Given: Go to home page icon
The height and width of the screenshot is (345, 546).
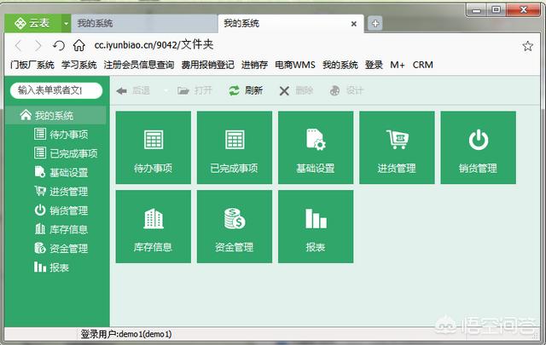Looking at the screenshot, I should [x=79, y=45].
